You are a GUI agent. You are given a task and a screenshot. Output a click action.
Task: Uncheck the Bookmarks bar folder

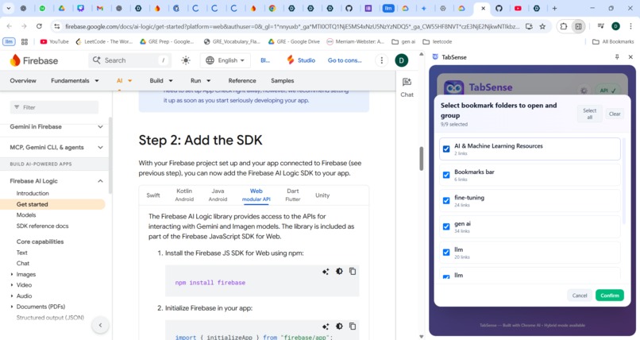tap(446, 175)
